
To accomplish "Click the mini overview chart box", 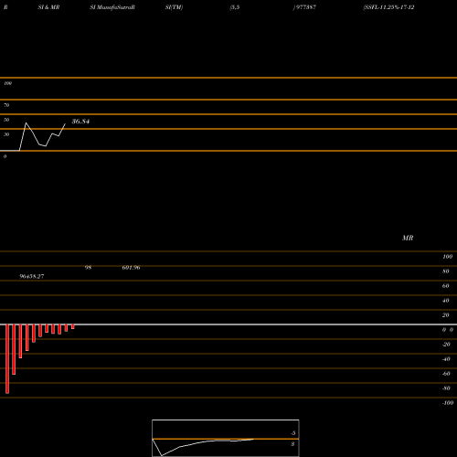I will [x=226, y=438].
